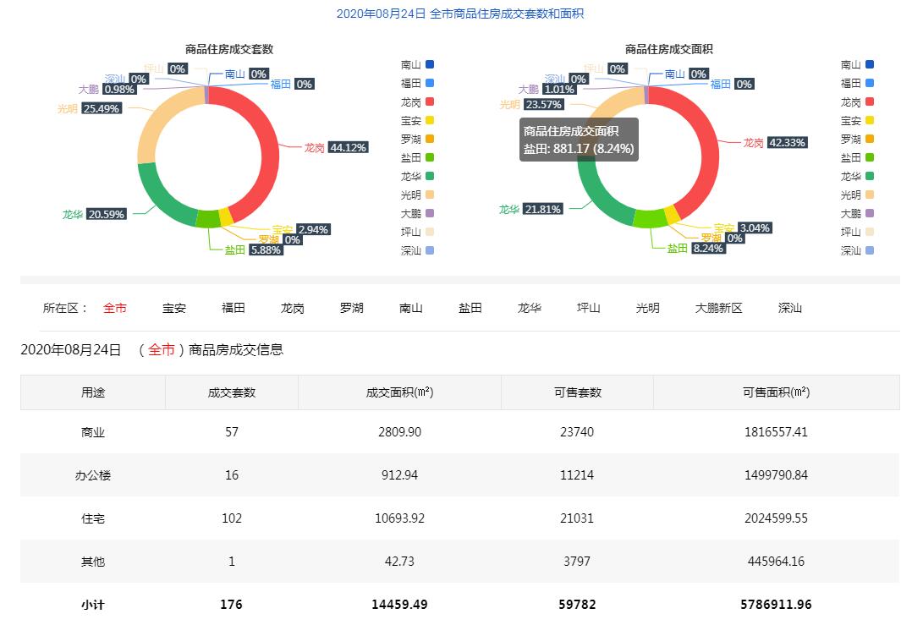This screenshot has height=636, width=923.
Task: Show 坪山 district data
Action: 589,308
